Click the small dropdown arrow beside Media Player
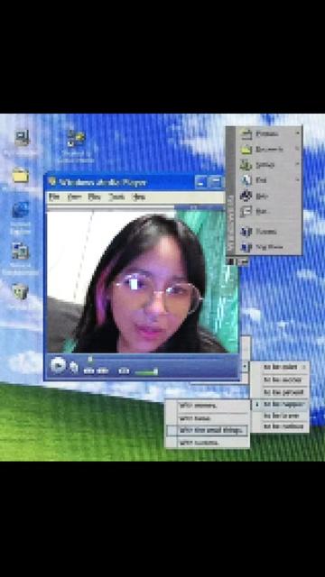 click(x=246, y=367)
